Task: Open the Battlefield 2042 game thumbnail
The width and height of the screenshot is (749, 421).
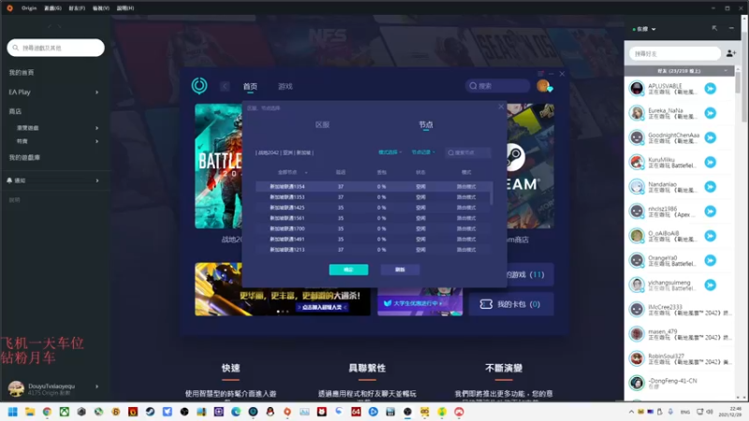Action: (218, 167)
